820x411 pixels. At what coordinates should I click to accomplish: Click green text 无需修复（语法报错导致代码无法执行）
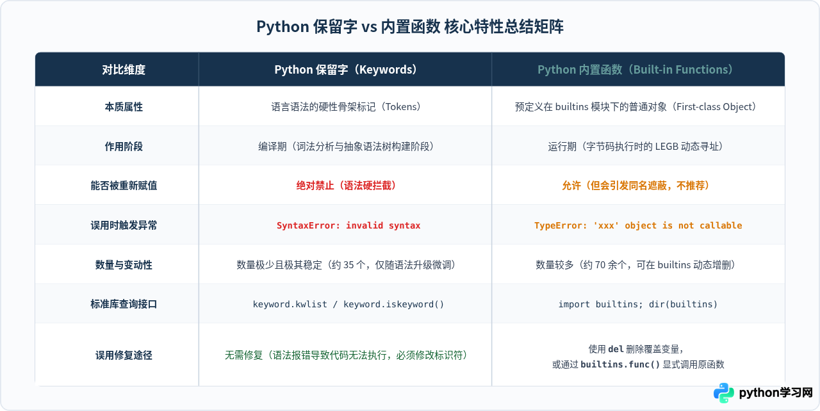click(x=346, y=355)
